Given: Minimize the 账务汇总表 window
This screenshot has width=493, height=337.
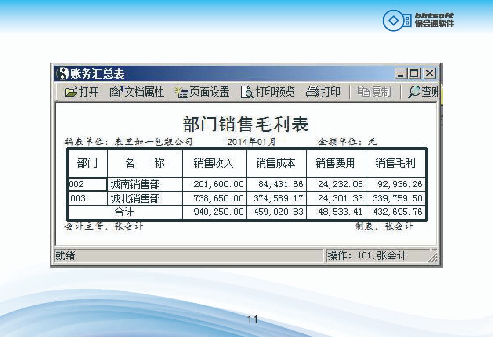Looking at the screenshot, I should (400, 73).
